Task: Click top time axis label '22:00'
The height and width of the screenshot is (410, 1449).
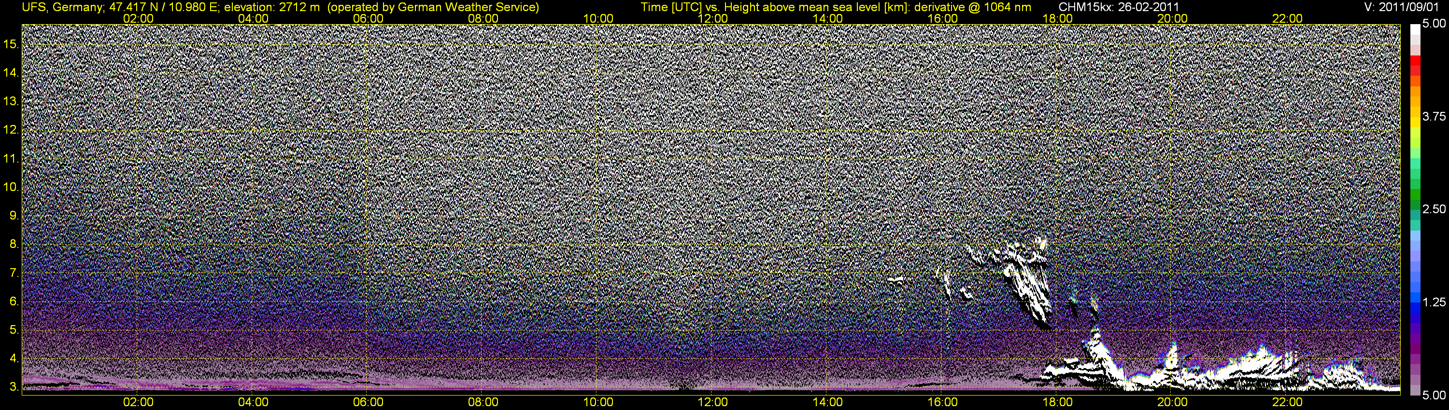Action: 1288,18
